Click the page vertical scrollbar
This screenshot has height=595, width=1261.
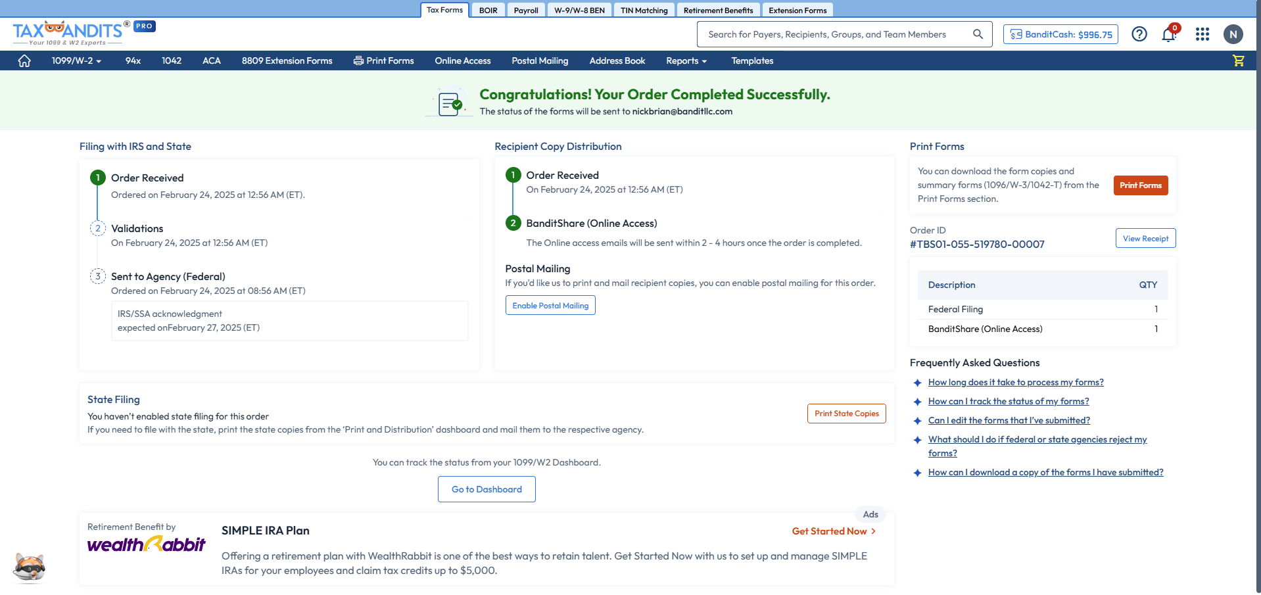coord(1258,297)
